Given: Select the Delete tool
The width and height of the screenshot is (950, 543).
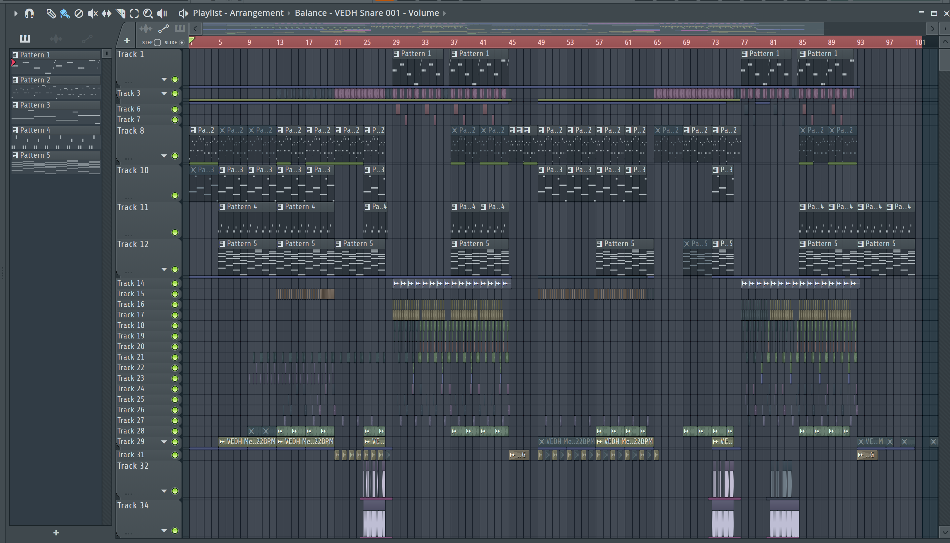Looking at the screenshot, I should click(79, 14).
